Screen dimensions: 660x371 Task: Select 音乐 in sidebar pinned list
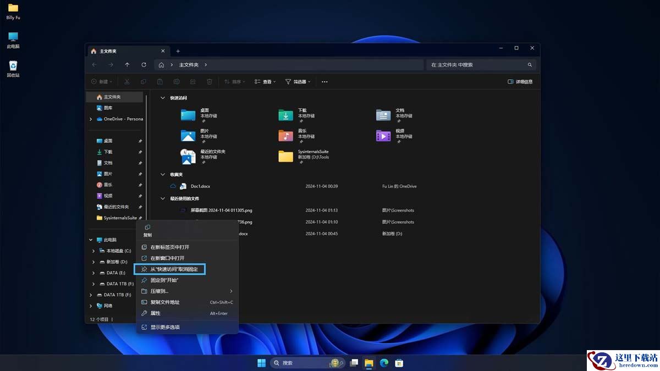(116, 185)
